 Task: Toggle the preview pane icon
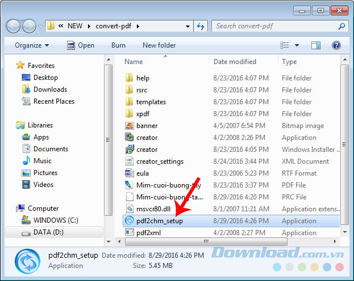click(316, 45)
